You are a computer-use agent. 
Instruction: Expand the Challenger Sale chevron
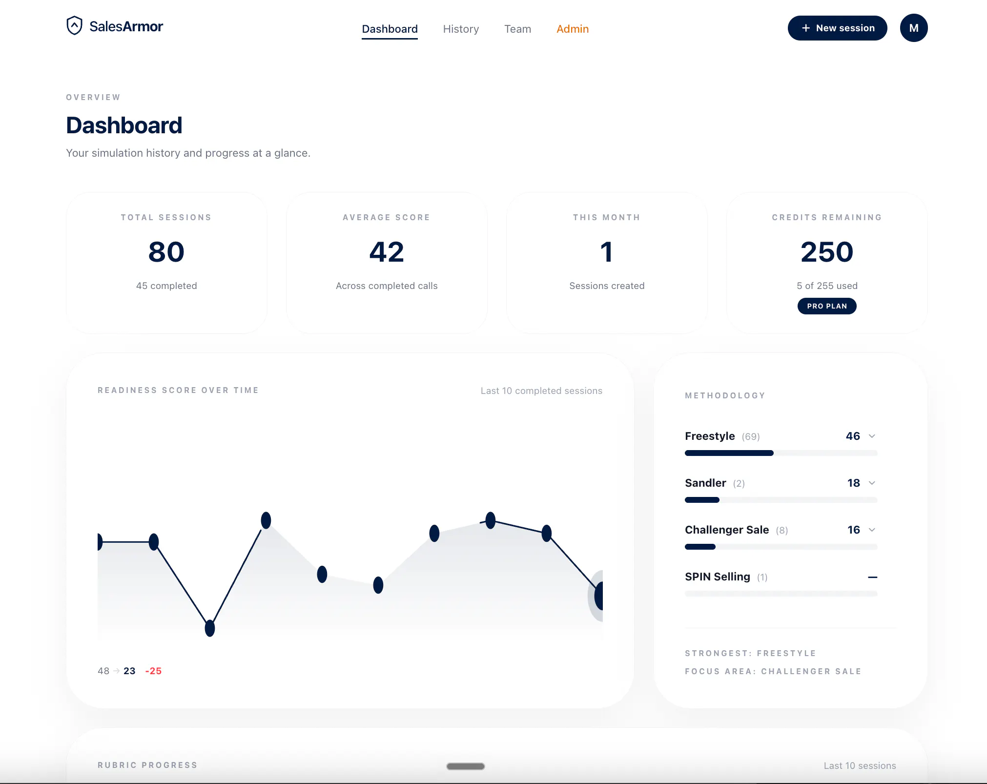(x=872, y=530)
